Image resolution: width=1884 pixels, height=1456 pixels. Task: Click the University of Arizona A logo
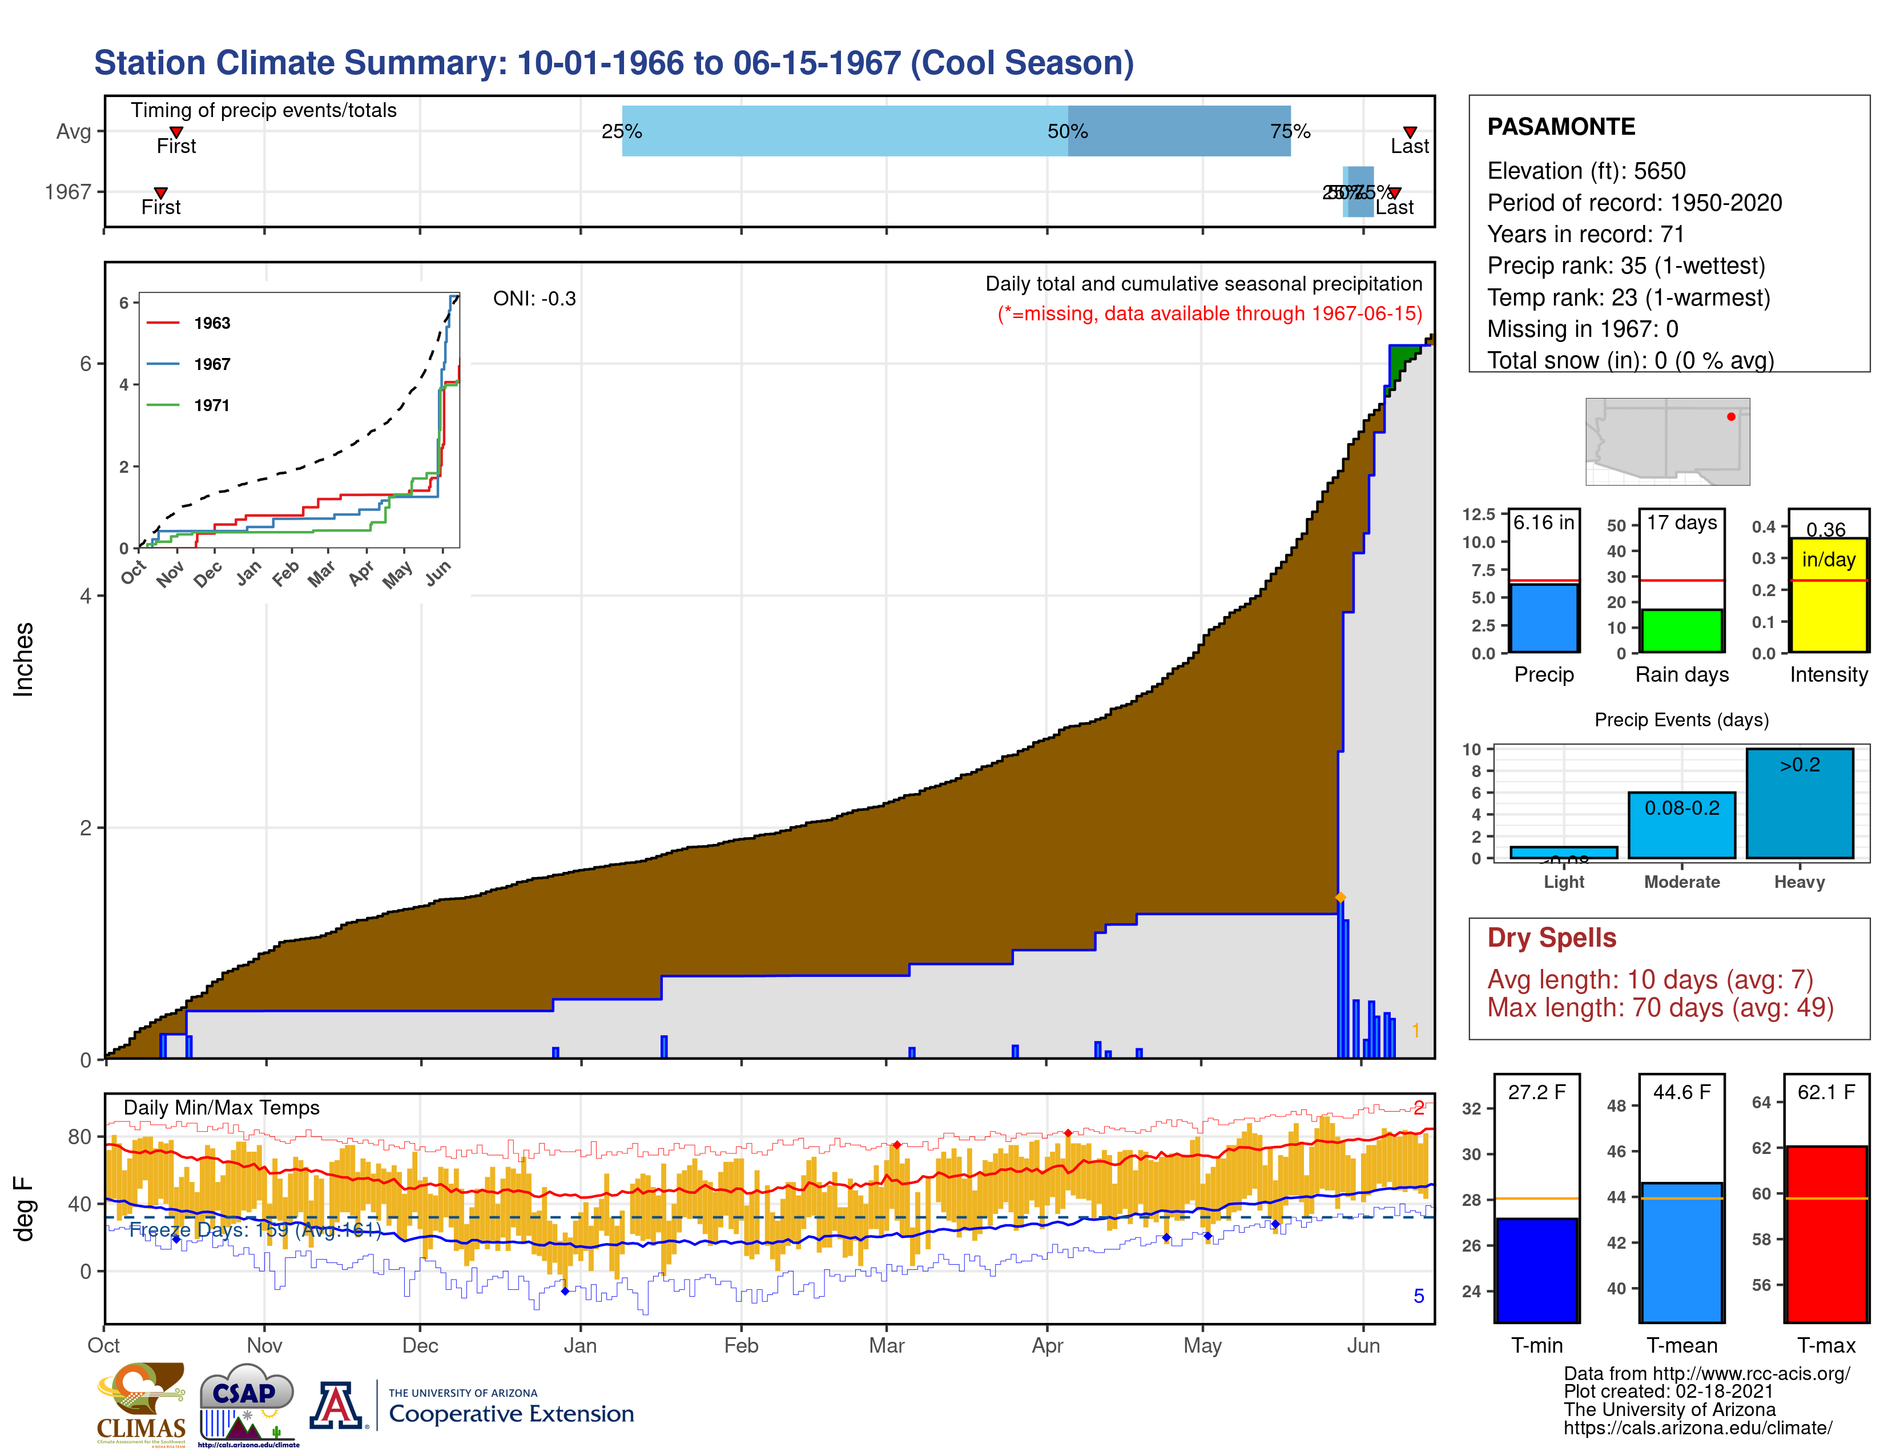[336, 1406]
